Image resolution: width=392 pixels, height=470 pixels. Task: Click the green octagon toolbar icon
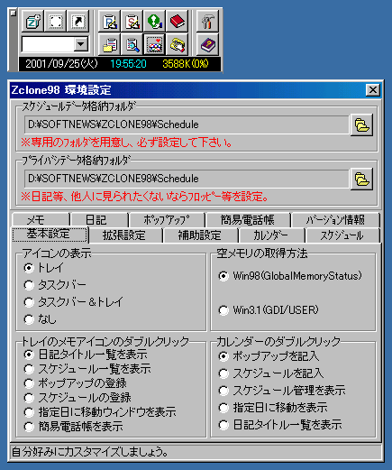pyautogui.click(x=155, y=21)
